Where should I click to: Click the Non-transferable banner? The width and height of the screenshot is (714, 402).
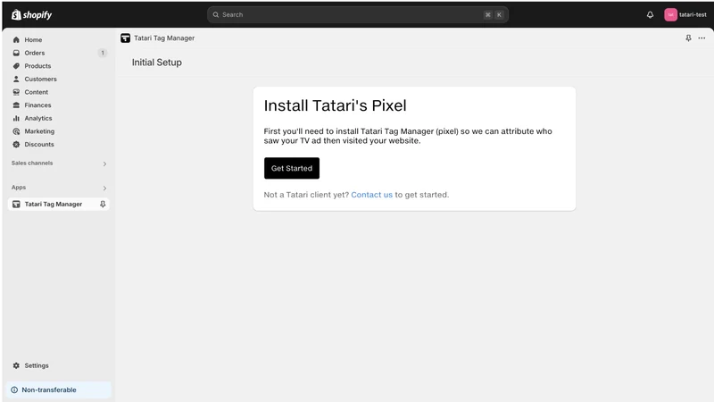point(58,389)
